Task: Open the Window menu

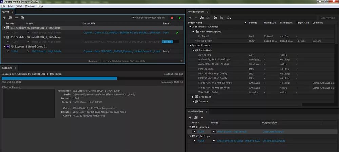Action: (x=30, y=6)
